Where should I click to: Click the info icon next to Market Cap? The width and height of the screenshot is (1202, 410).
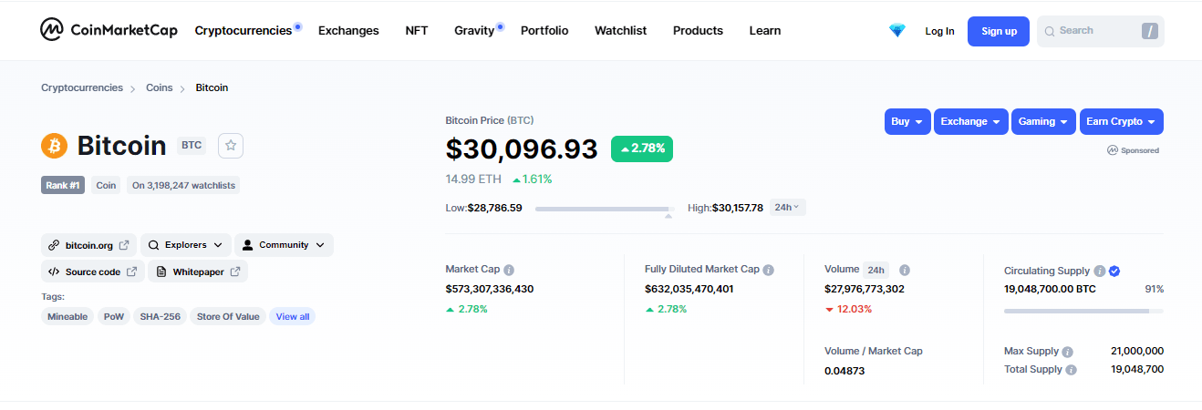pos(509,271)
